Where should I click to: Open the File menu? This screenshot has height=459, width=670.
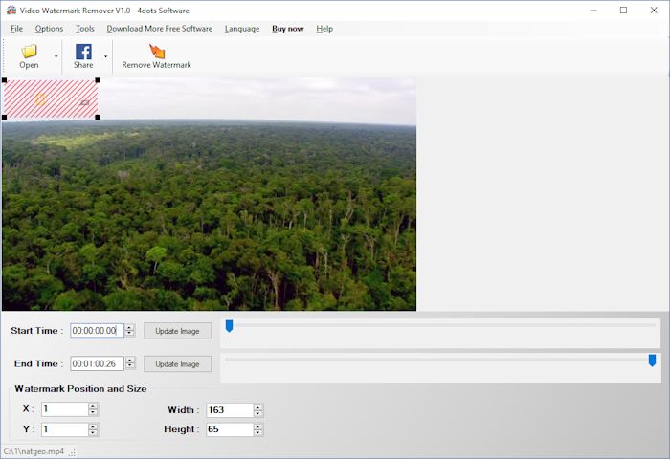(16, 29)
